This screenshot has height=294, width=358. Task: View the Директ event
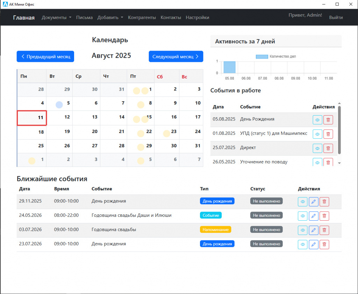tap(317, 148)
